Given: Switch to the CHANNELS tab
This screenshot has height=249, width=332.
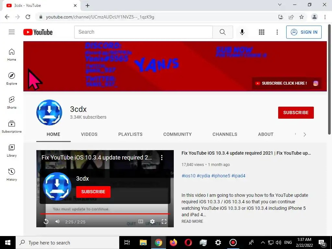Looking at the screenshot, I should [x=225, y=134].
